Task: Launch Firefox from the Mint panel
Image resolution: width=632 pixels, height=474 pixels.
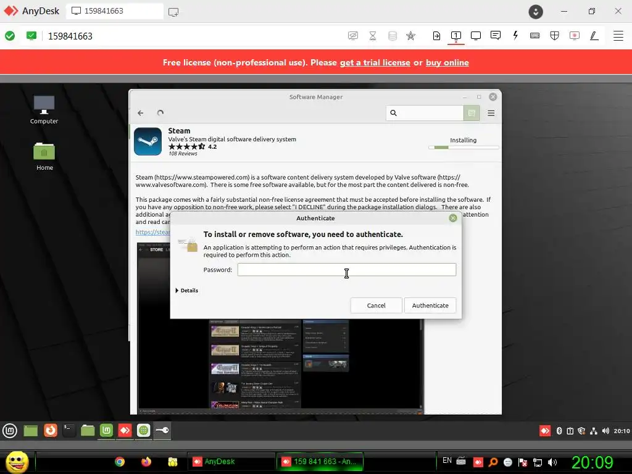Action: click(51, 430)
